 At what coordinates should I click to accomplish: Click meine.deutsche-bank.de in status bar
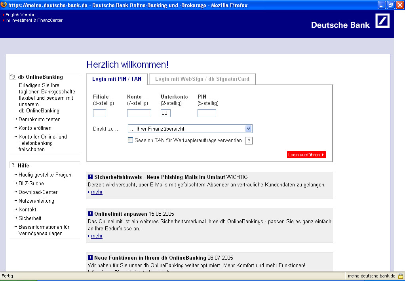click(x=371, y=276)
